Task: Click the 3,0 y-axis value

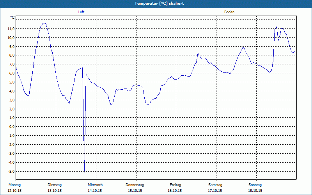Action: pos(12,100)
